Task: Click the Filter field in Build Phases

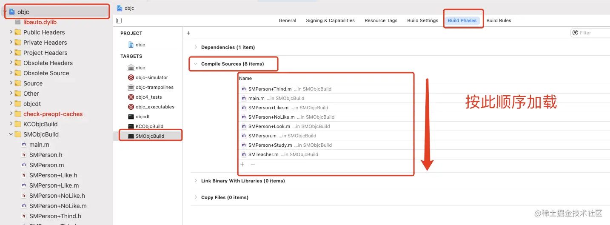Action: coord(590,33)
